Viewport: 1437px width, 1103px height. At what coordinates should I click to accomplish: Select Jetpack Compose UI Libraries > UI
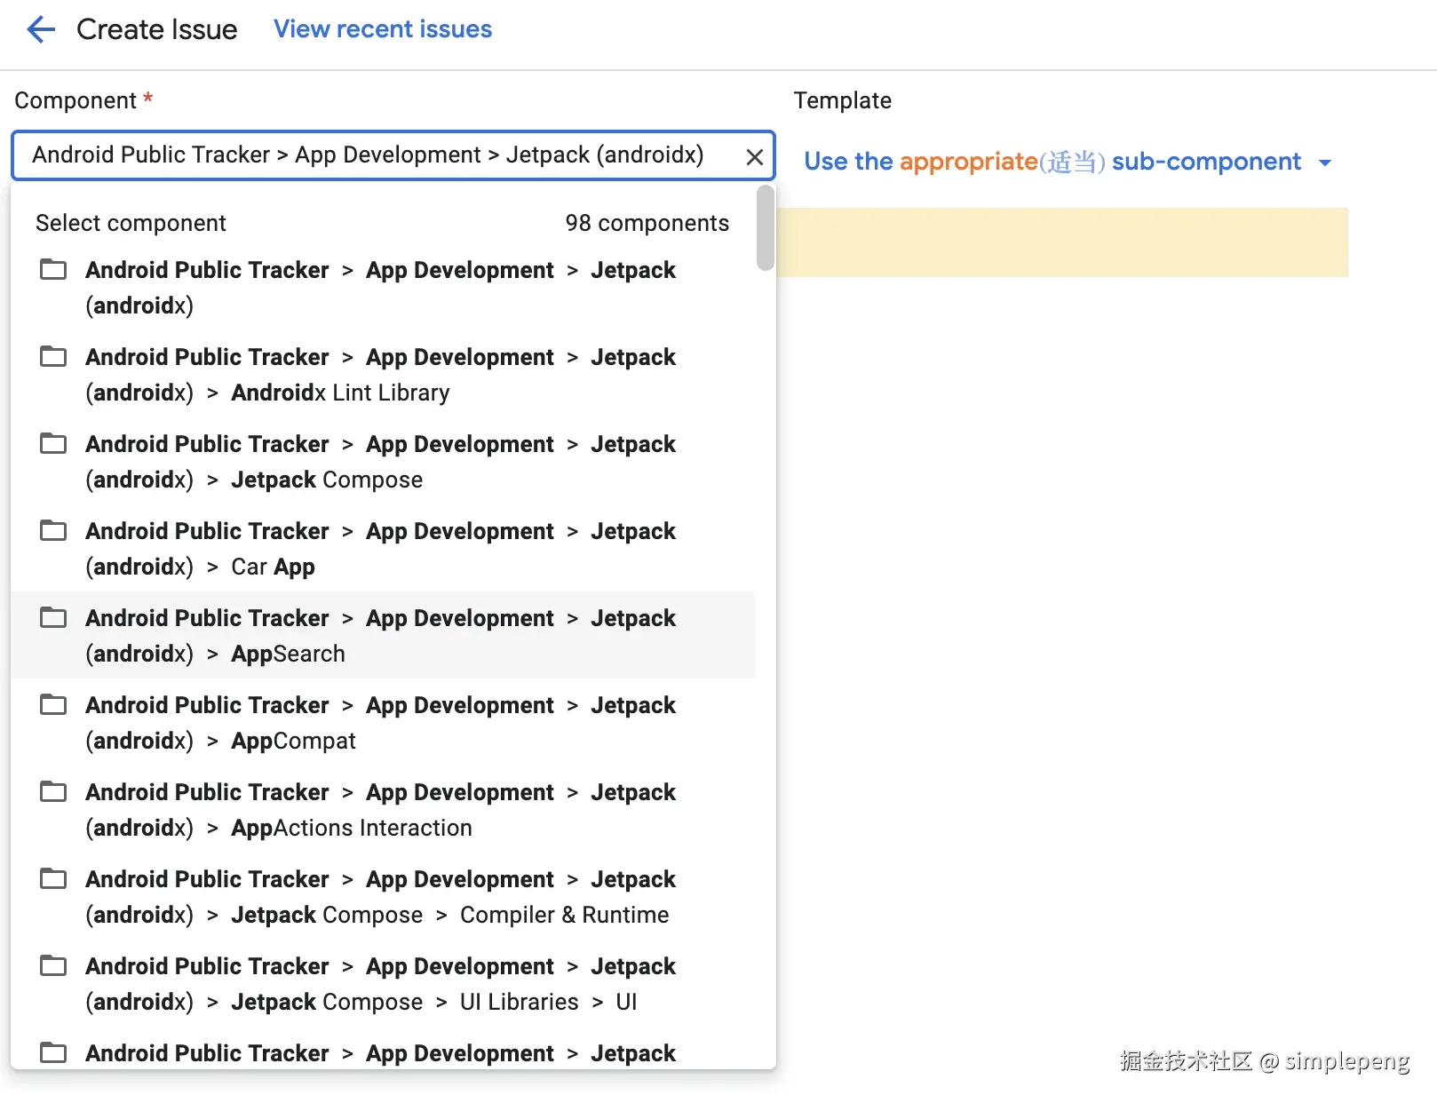[x=382, y=984]
